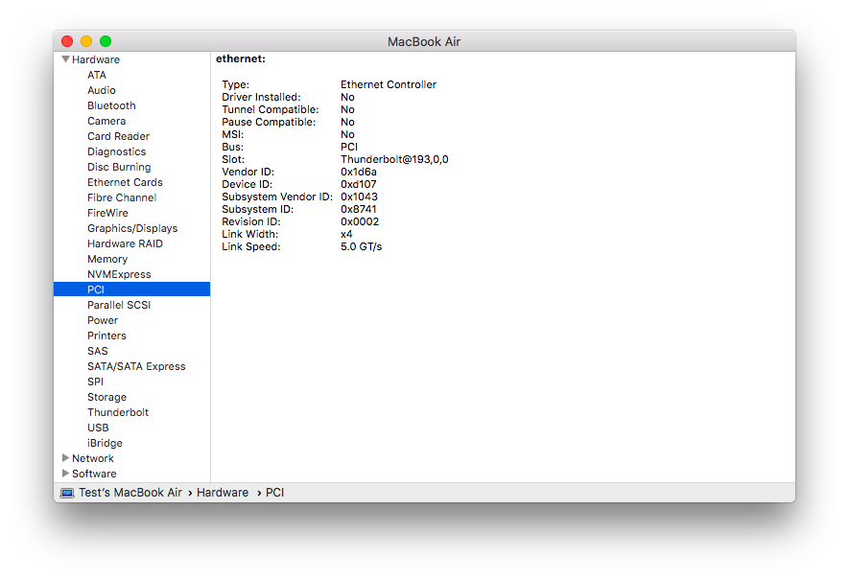Image resolution: width=849 pixels, height=579 pixels.
Task: Select Diagnostics in the sidebar
Action: pyautogui.click(x=116, y=151)
